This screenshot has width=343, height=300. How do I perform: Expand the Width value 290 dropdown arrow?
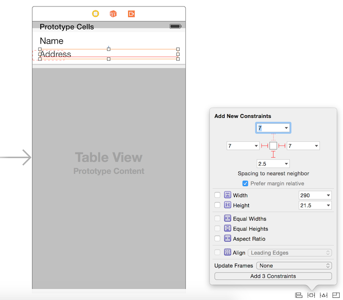328,195
